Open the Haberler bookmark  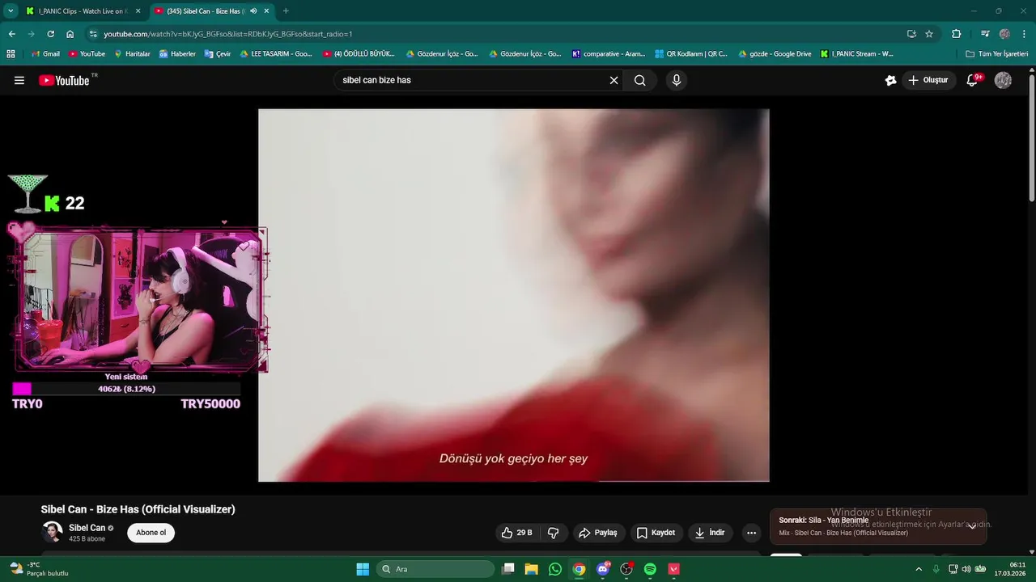click(176, 53)
